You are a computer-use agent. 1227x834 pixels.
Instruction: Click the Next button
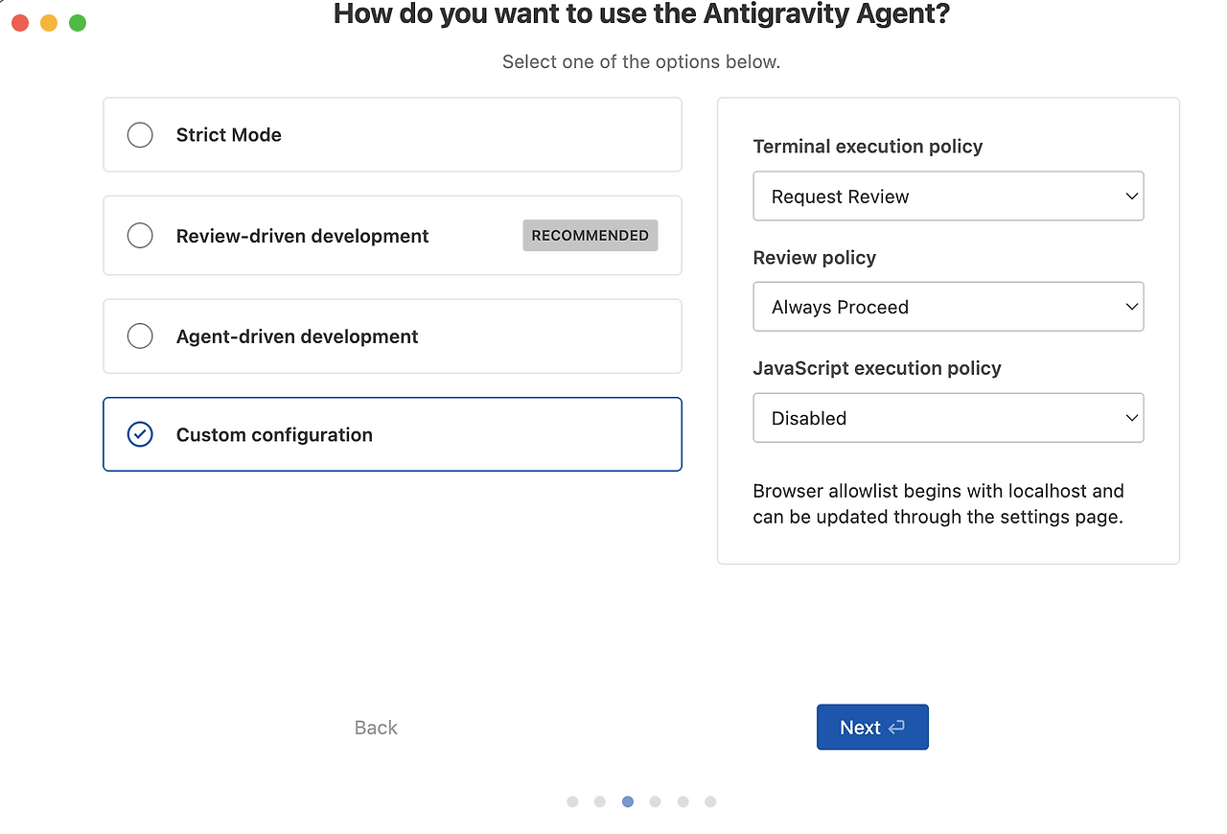click(x=872, y=728)
